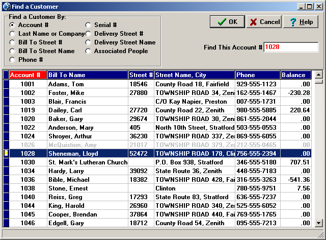
Task: Select the Serial # radio option
Action: coord(88,25)
